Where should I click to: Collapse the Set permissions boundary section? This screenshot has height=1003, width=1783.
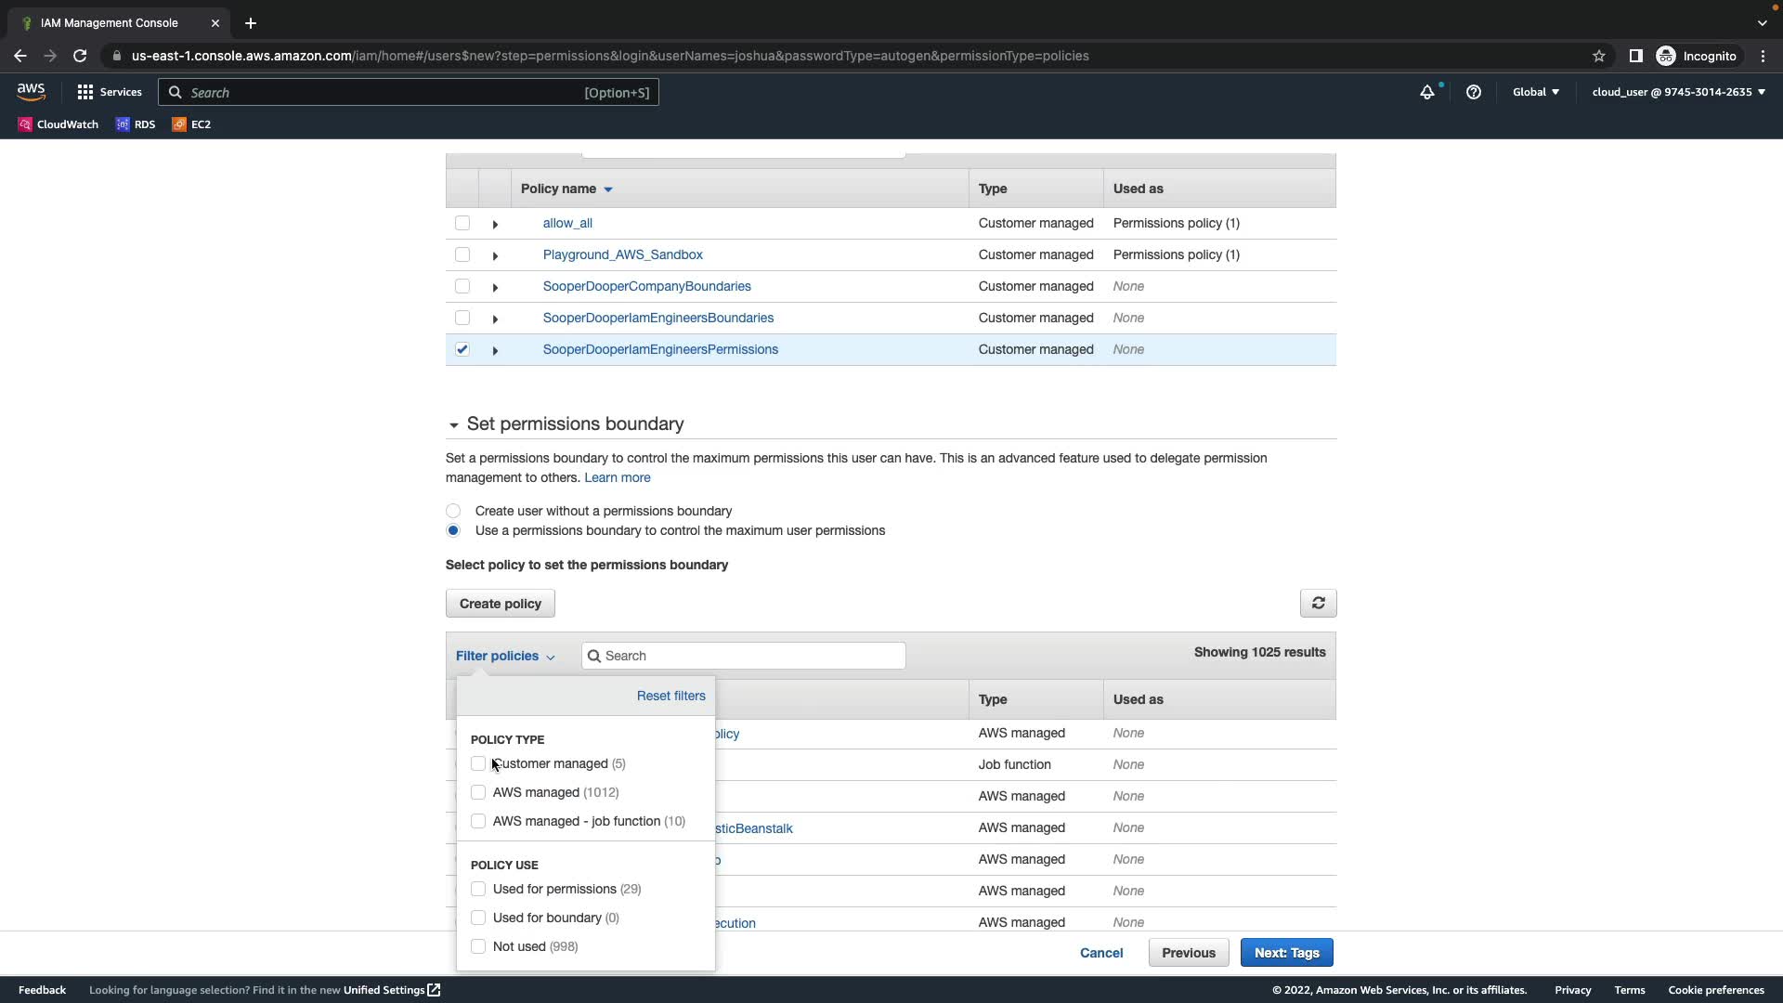pyautogui.click(x=453, y=424)
